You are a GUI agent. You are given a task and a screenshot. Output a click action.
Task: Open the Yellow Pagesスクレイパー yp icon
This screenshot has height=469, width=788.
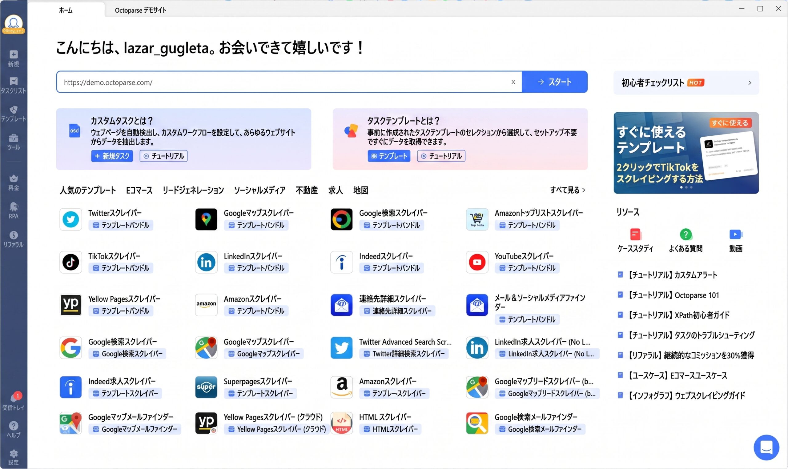[x=70, y=305]
